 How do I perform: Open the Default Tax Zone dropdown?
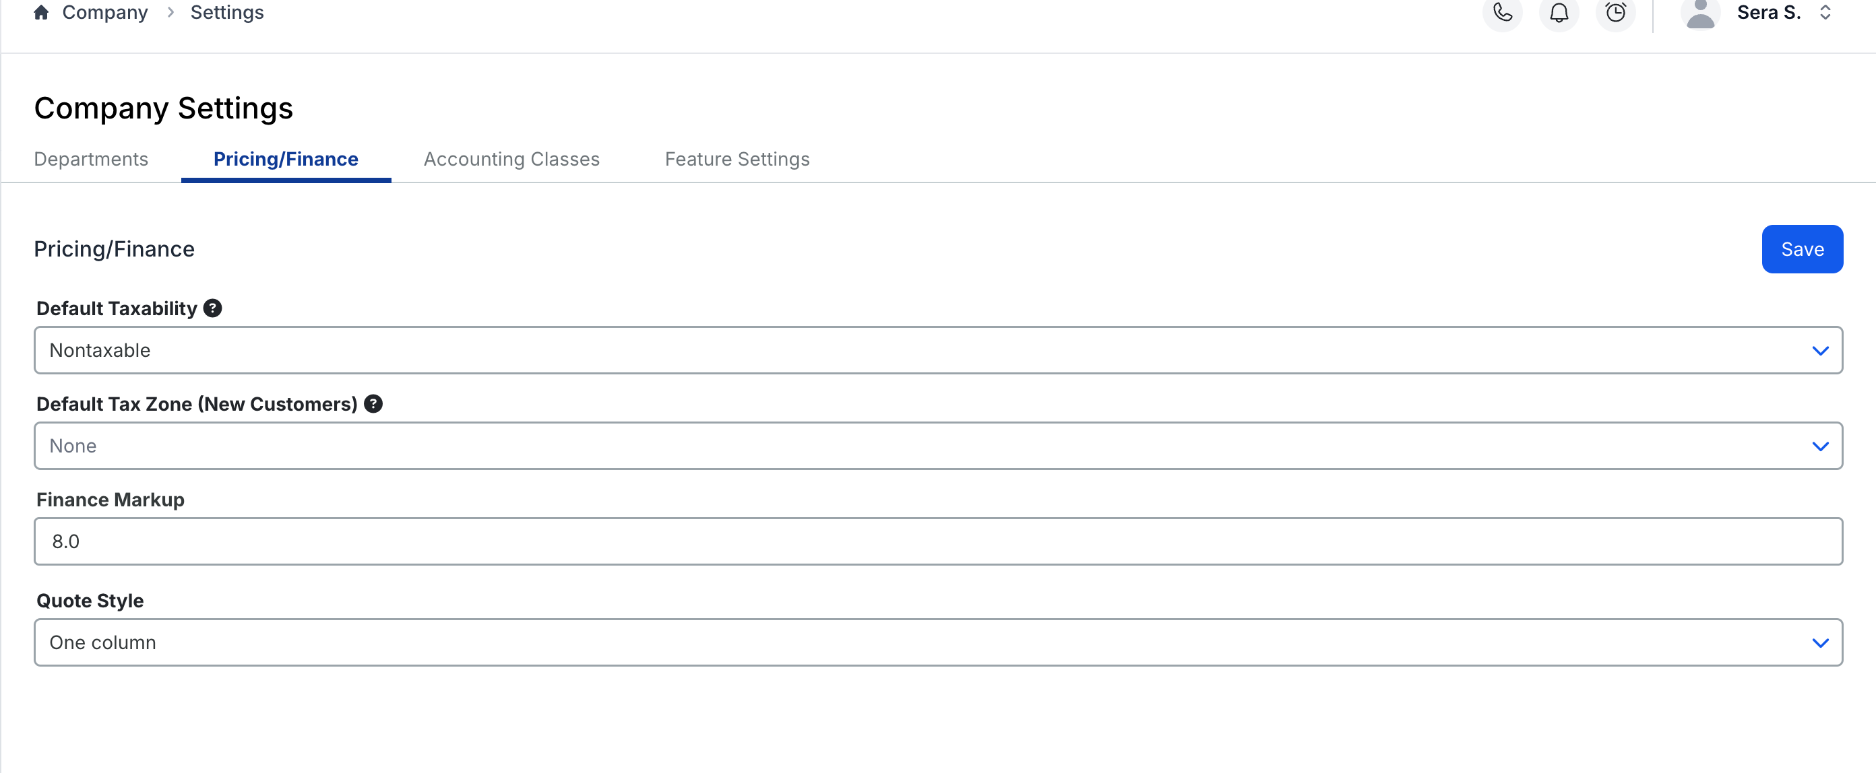(x=938, y=446)
